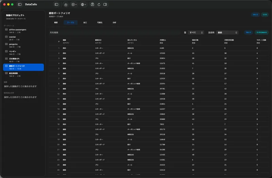Select the 月次事業 KPI data source
The image size is (272, 178).
tap(23, 60)
